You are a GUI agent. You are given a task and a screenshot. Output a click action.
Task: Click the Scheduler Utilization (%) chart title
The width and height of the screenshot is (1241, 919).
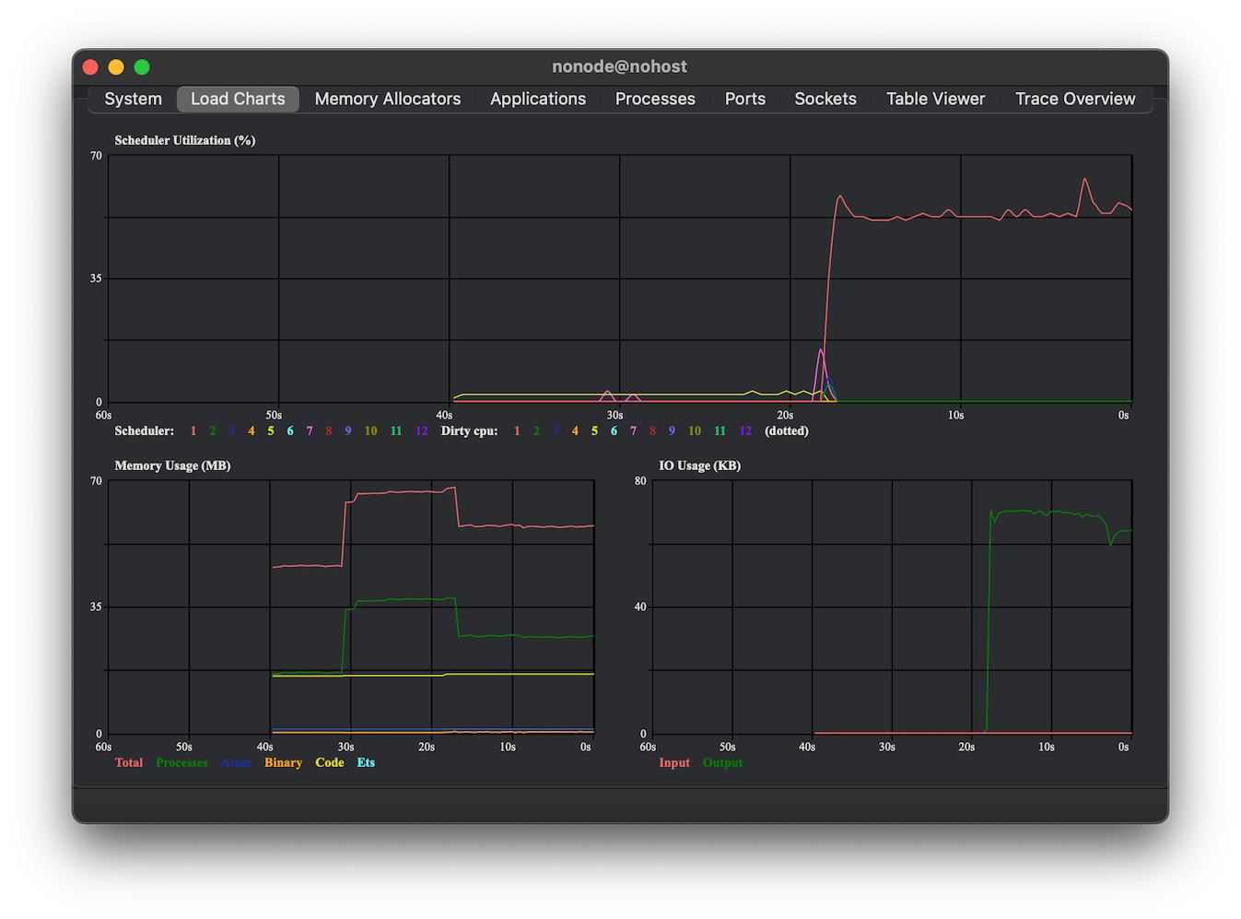185,140
